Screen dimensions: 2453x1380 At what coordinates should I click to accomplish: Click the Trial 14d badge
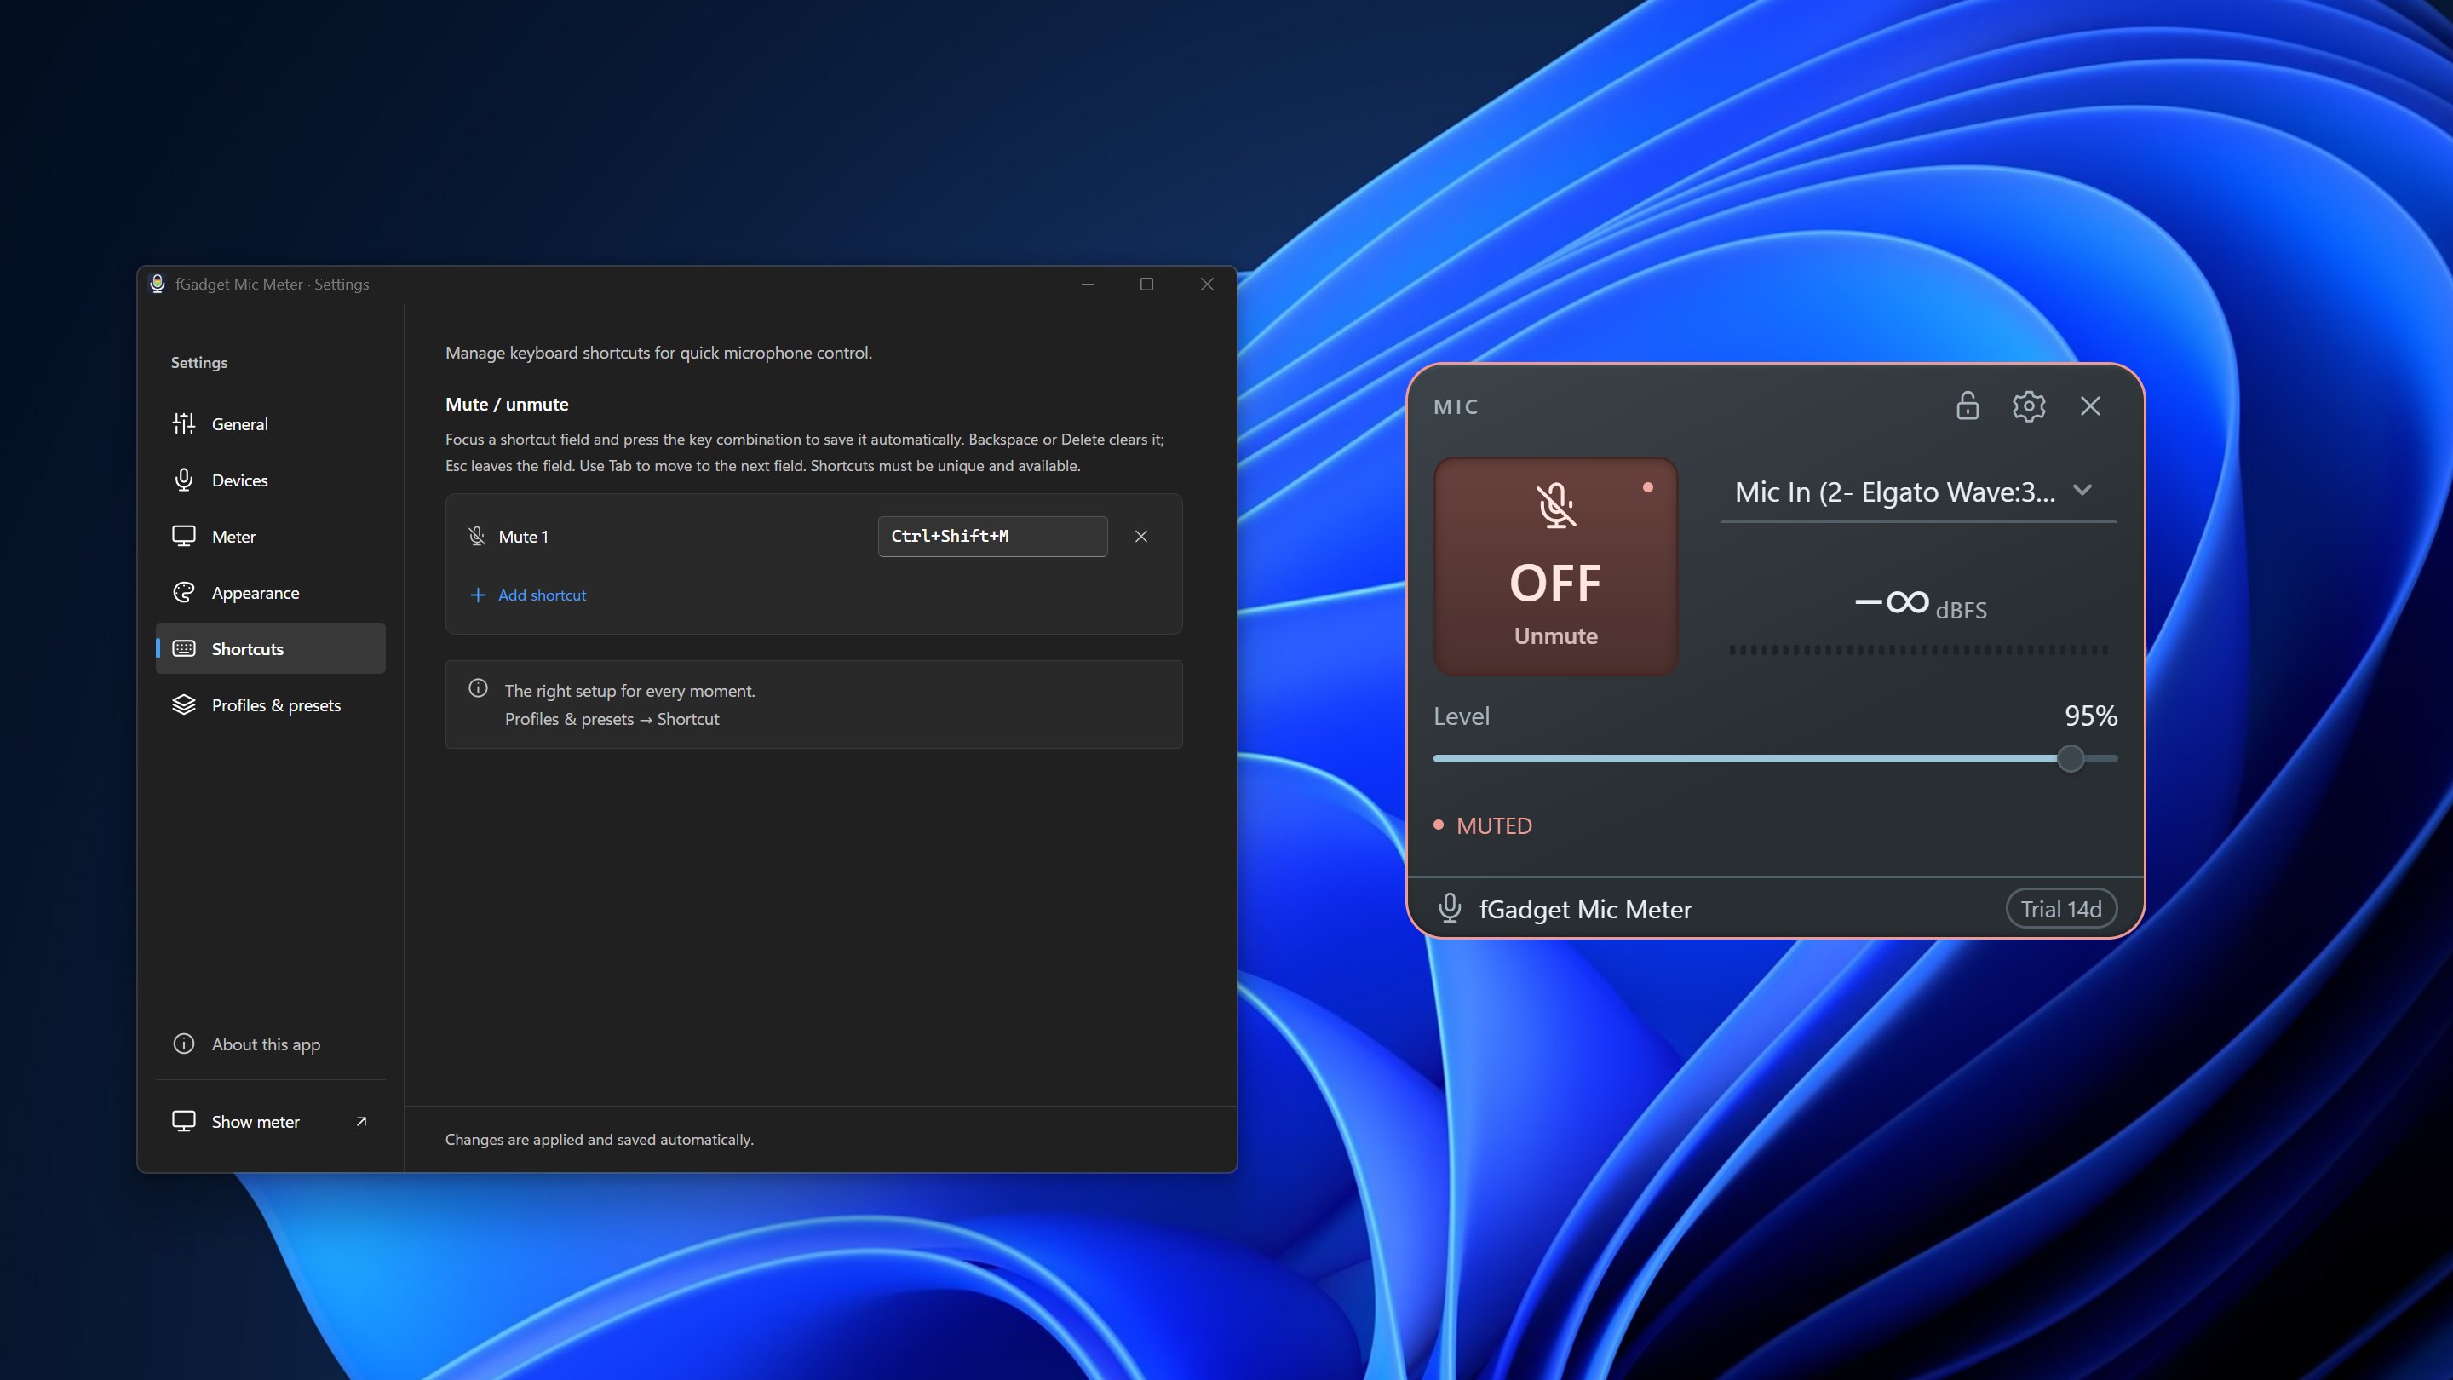click(x=2060, y=910)
